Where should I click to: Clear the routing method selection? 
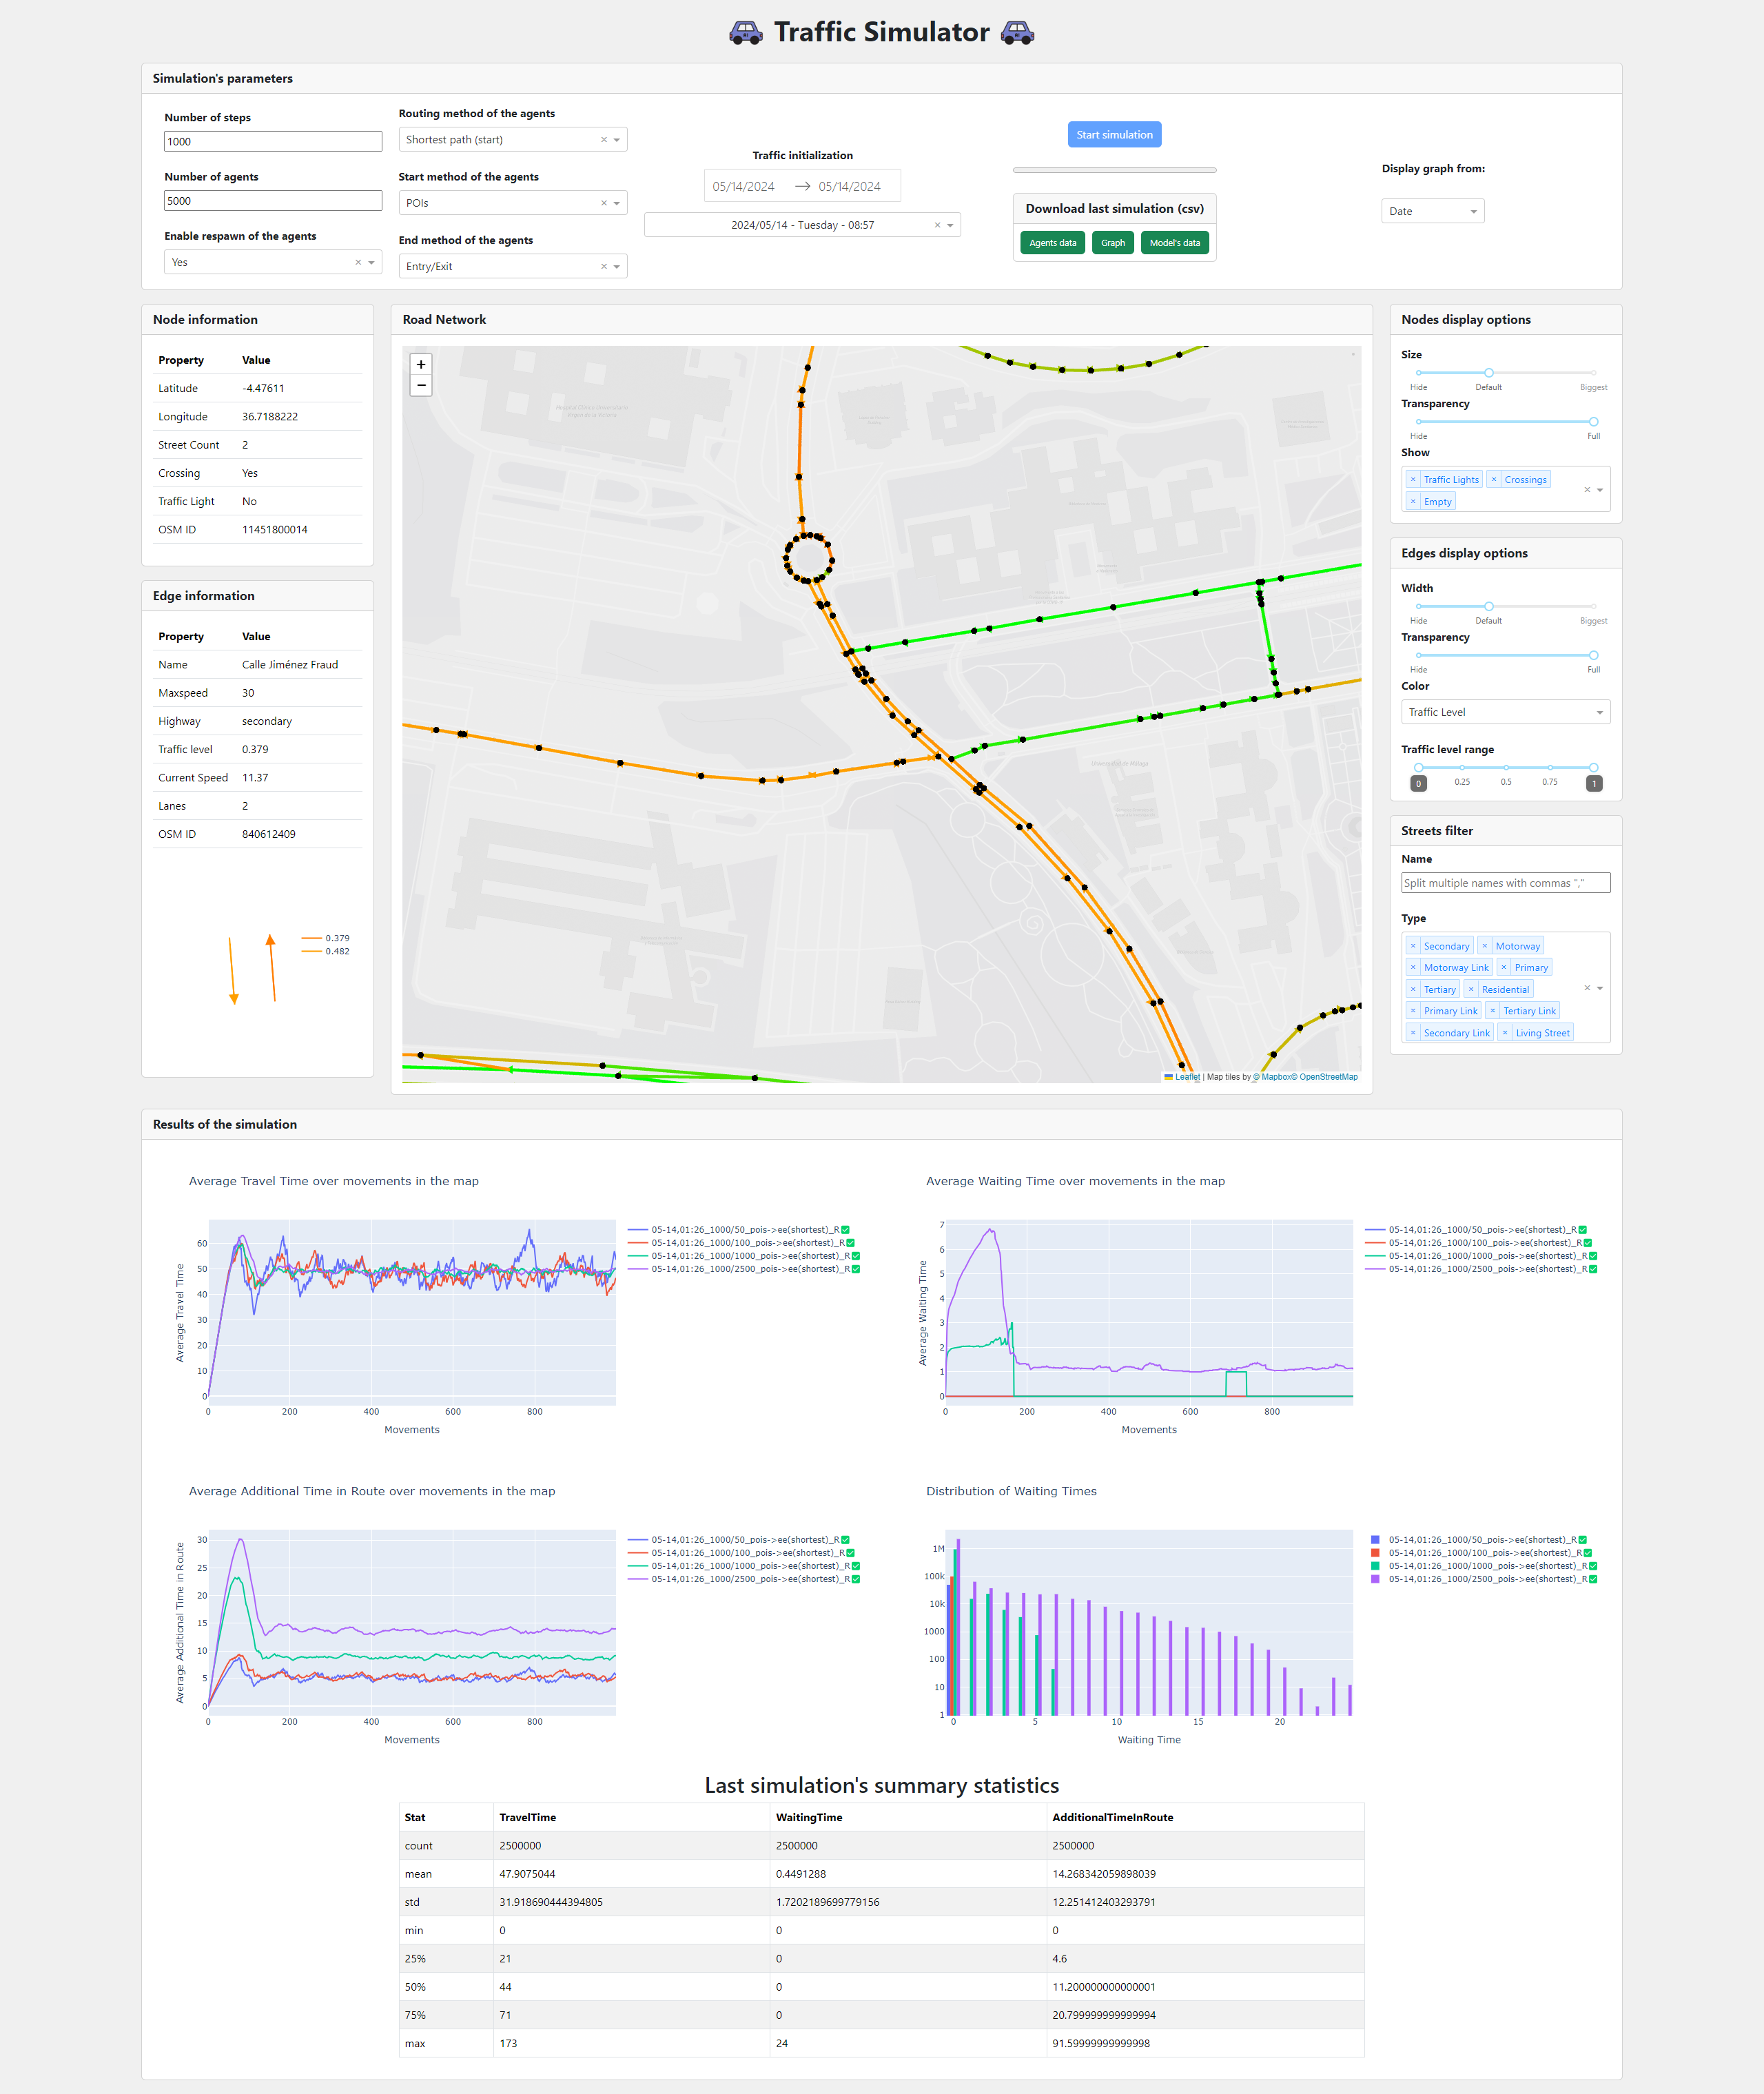click(603, 140)
